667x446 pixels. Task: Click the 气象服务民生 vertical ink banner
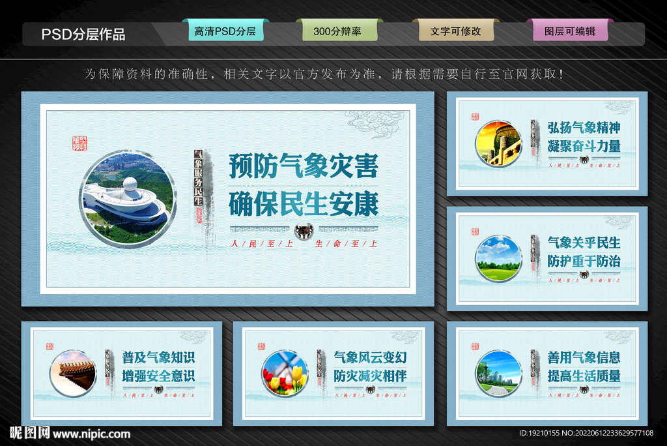coord(198,178)
